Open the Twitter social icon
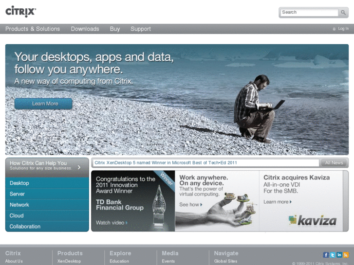This screenshot has height=265, width=354. (x=333, y=255)
